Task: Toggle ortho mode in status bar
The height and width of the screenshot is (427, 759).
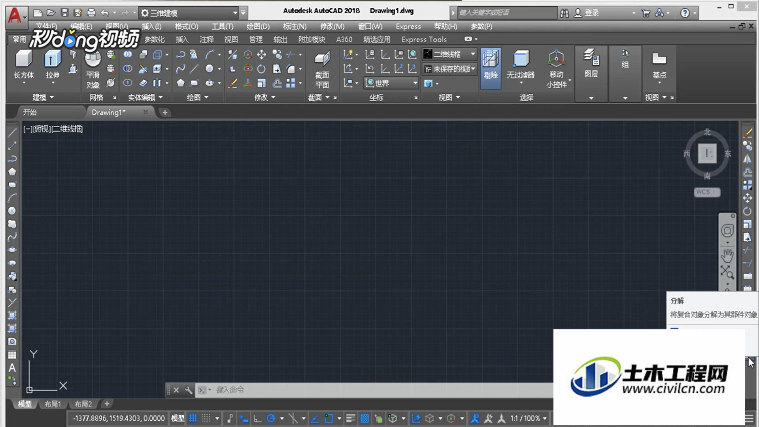Action: click(258, 418)
